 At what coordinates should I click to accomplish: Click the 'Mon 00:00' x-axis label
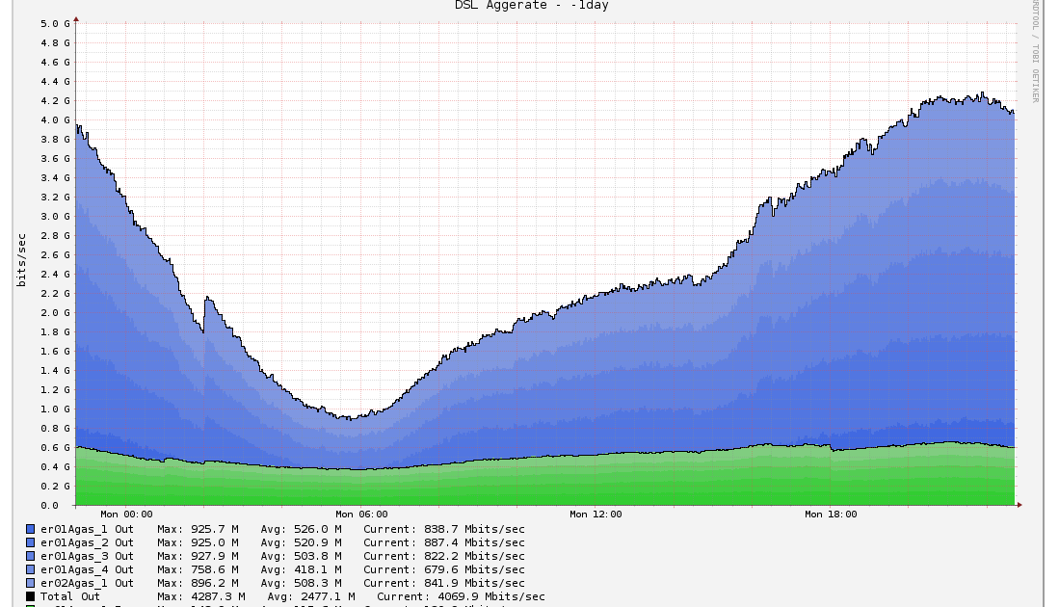coord(126,515)
